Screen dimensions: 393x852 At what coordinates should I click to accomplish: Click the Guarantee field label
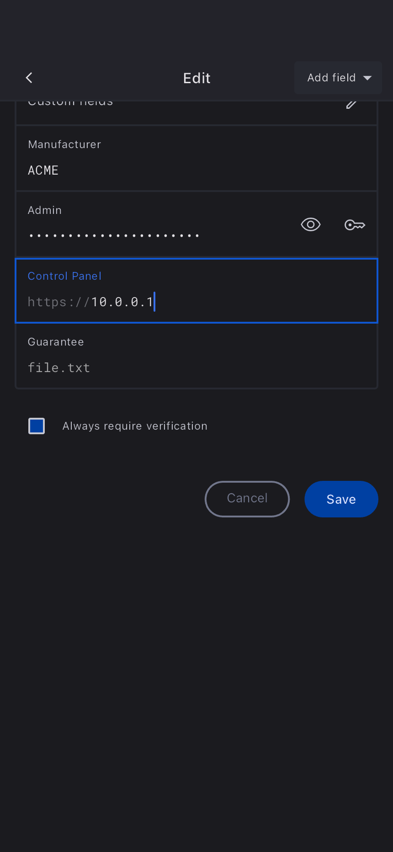click(x=56, y=342)
